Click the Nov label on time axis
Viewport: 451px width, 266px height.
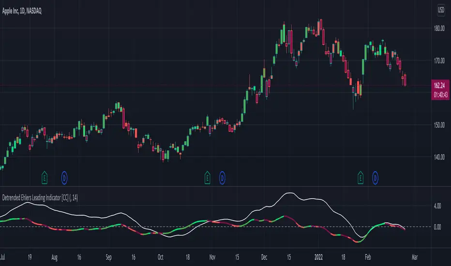(212, 257)
